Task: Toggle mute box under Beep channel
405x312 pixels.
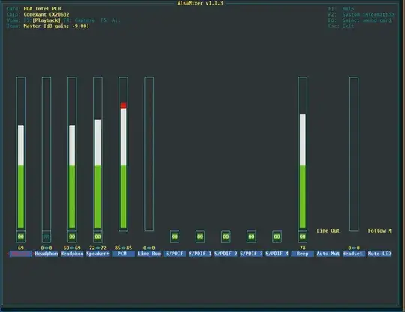Action: (303, 236)
